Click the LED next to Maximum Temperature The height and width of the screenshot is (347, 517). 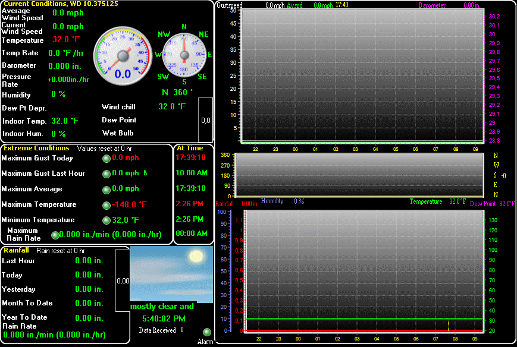(106, 205)
